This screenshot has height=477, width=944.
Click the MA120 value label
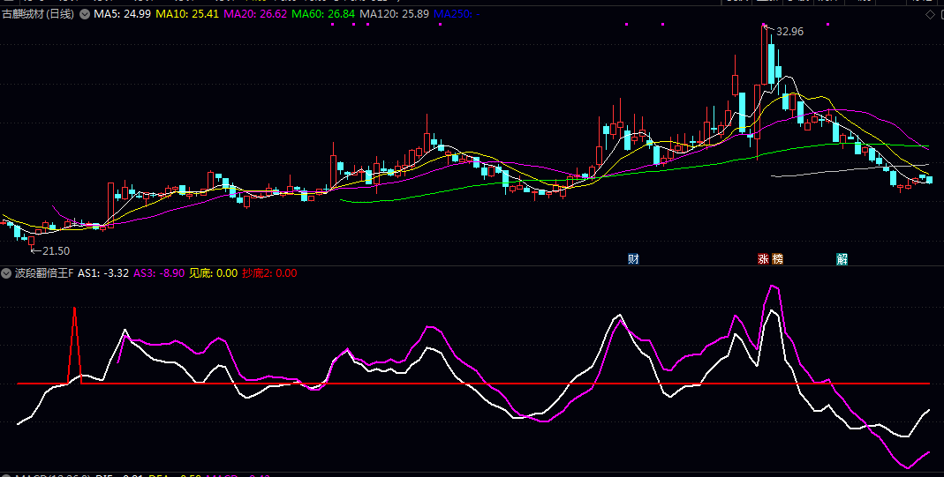point(395,15)
